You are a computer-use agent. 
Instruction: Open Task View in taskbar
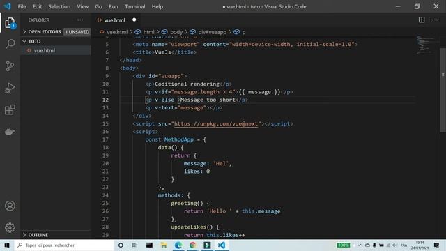[134, 245]
